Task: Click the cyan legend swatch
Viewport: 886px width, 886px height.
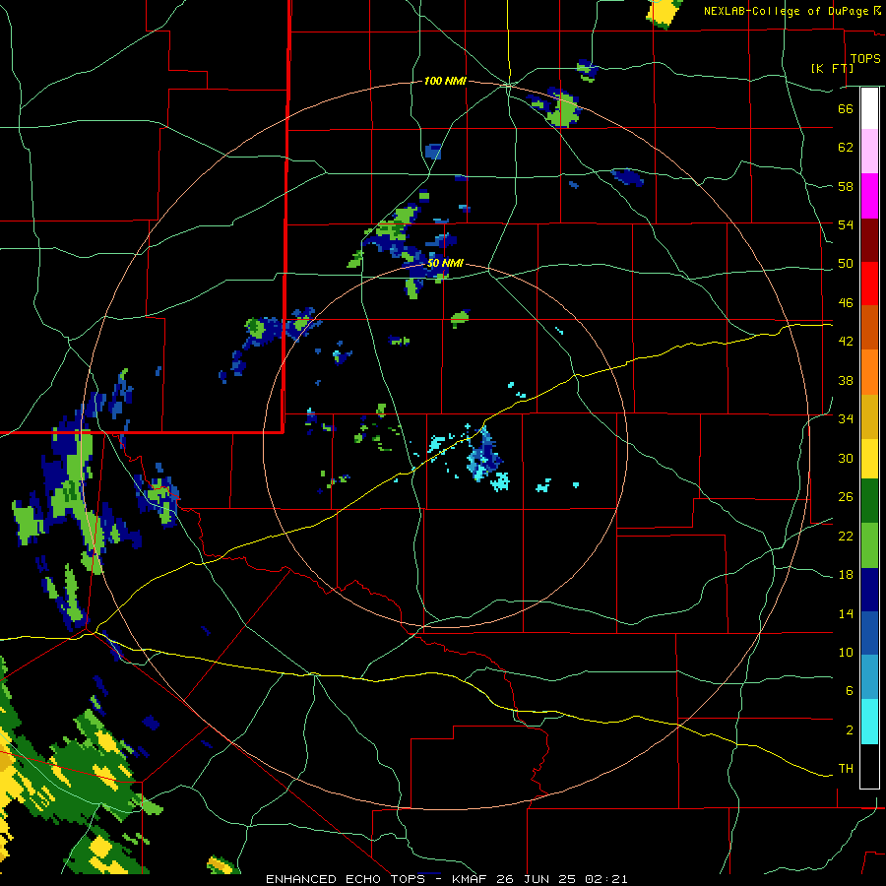Action: pos(869,722)
